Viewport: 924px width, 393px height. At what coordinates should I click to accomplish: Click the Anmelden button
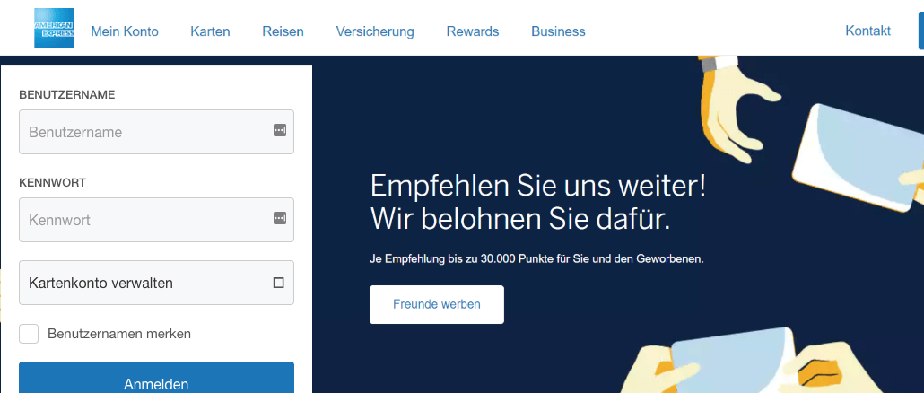[156, 378]
